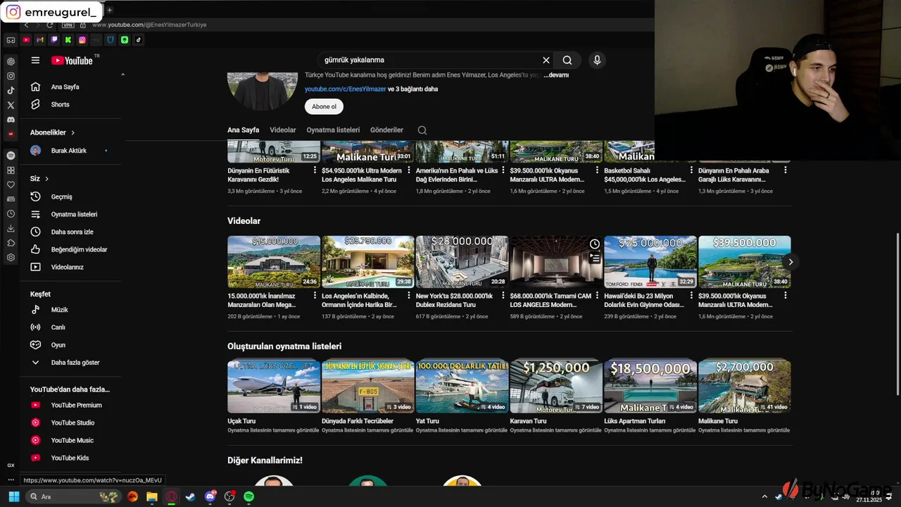Click the Abone ol subscribe button
901x507 pixels.
pyautogui.click(x=324, y=106)
